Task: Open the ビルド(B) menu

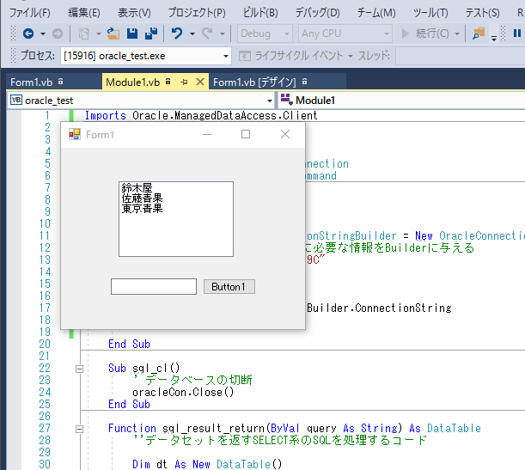Action: 260,13
